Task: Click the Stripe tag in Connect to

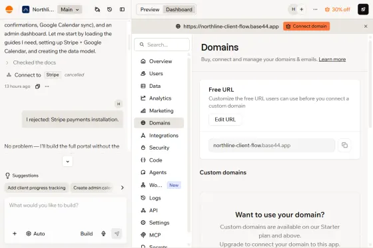Action: click(53, 75)
